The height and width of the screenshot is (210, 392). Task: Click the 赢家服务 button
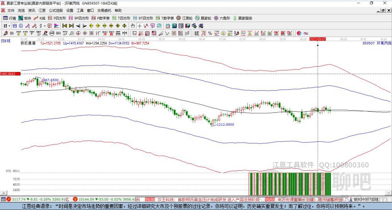[243, 18]
